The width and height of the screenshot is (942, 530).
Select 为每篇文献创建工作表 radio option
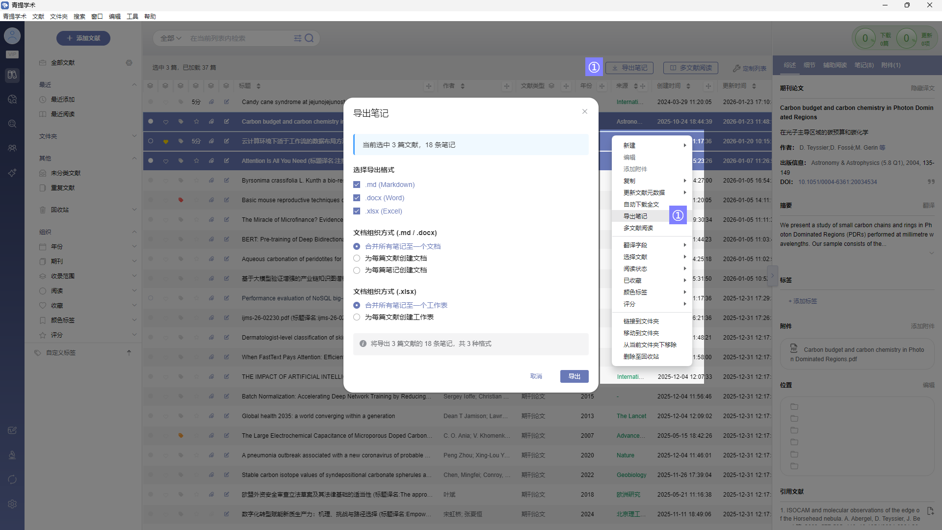(x=357, y=318)
